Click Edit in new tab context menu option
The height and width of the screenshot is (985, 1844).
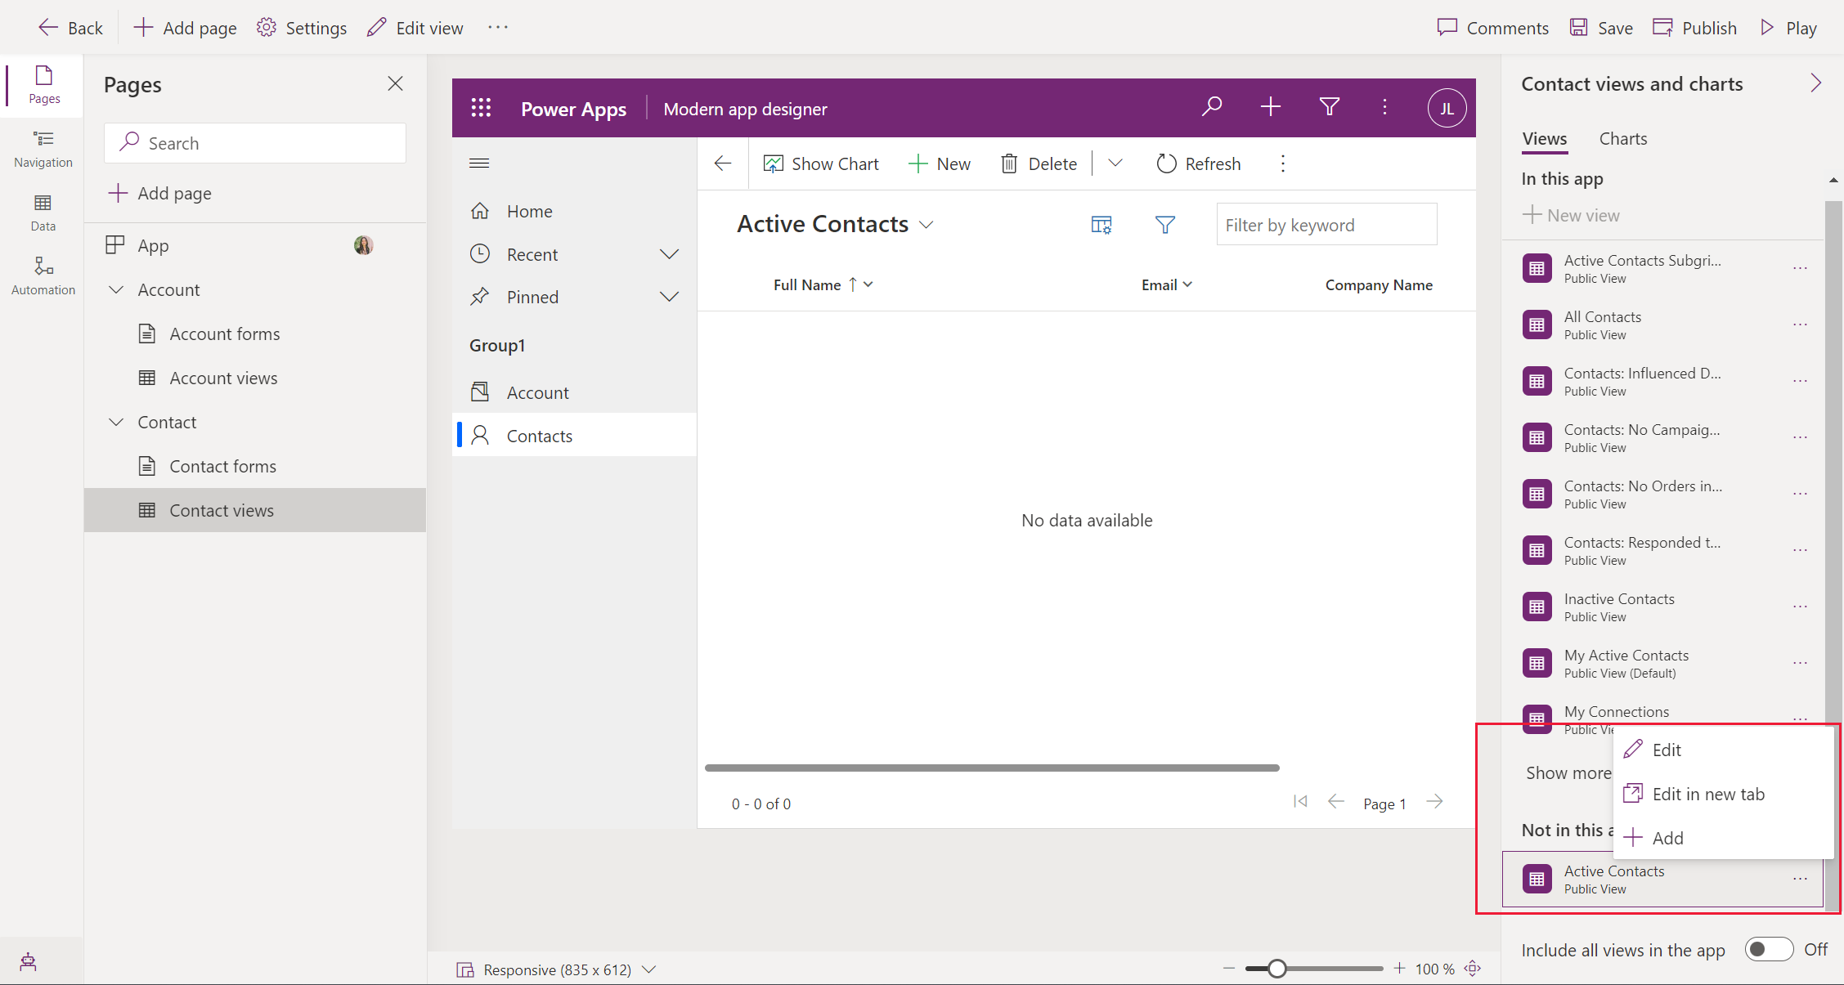coord(1706,794)
